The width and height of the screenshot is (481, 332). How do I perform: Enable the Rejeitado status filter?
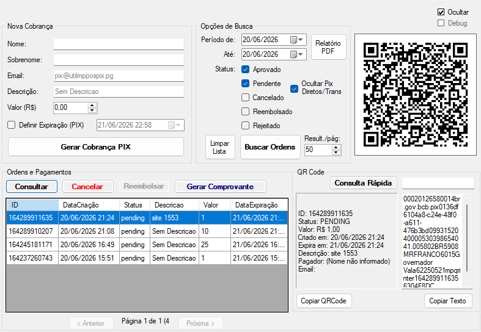point(246,126)
